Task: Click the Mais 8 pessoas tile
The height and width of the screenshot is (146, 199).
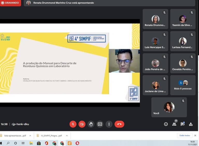Action: coord(183,85)
